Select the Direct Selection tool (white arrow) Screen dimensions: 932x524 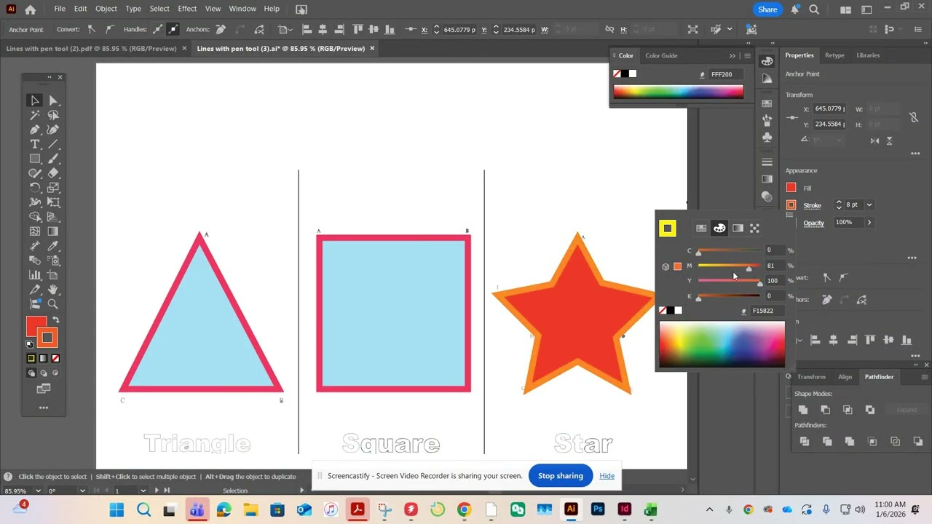(53, 100)
